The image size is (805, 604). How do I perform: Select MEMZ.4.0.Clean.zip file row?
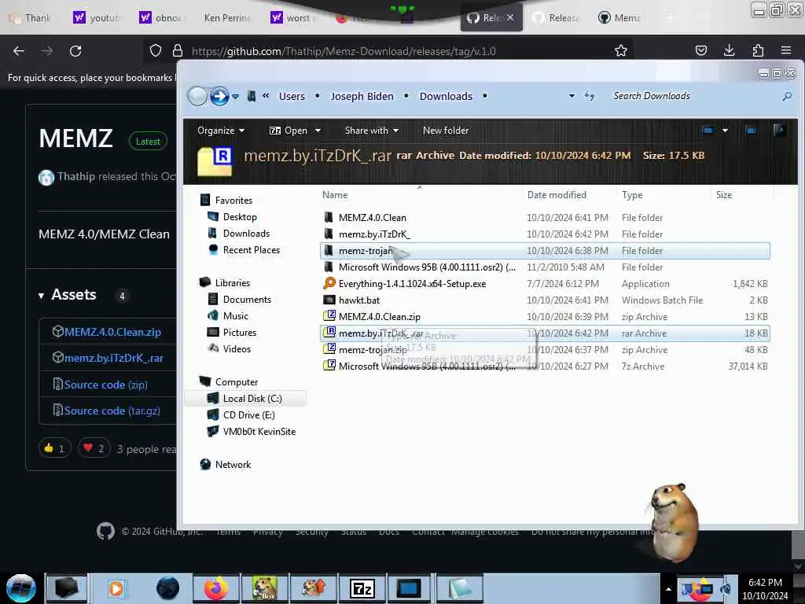pyautogui.click(x=546, y=316)
